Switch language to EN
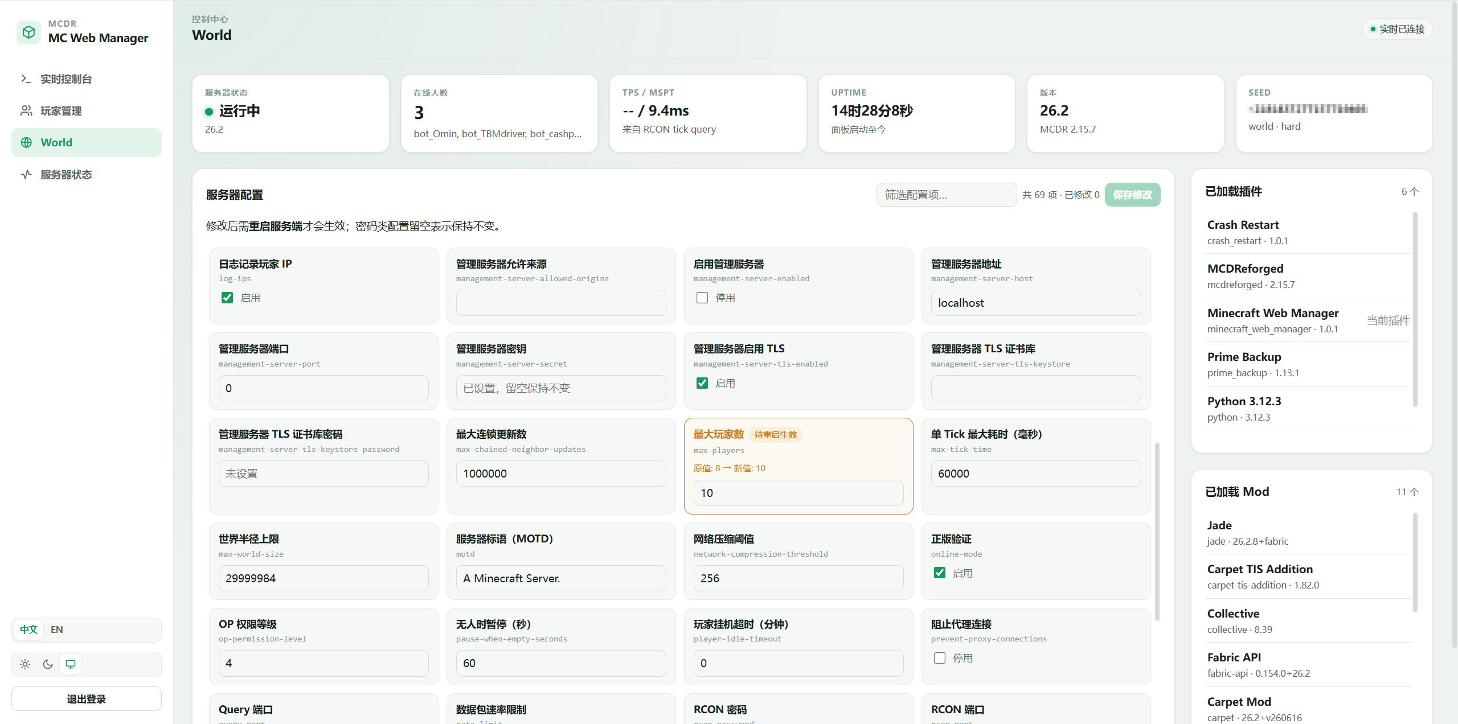This screenshot has height=724, width=1458. coord(57,630)
